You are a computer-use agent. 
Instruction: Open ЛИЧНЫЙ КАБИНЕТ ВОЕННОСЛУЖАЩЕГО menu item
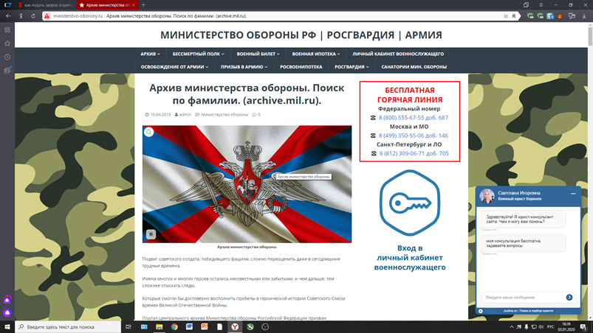coord(398,54)
